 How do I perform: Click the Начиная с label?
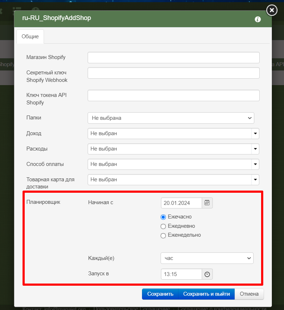point(101,202)
